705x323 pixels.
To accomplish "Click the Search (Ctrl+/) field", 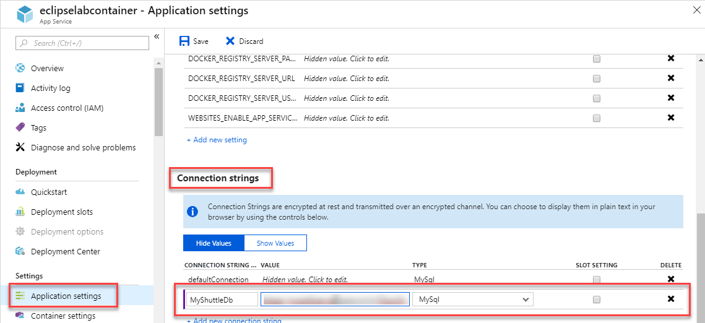I will coord(82,43).
